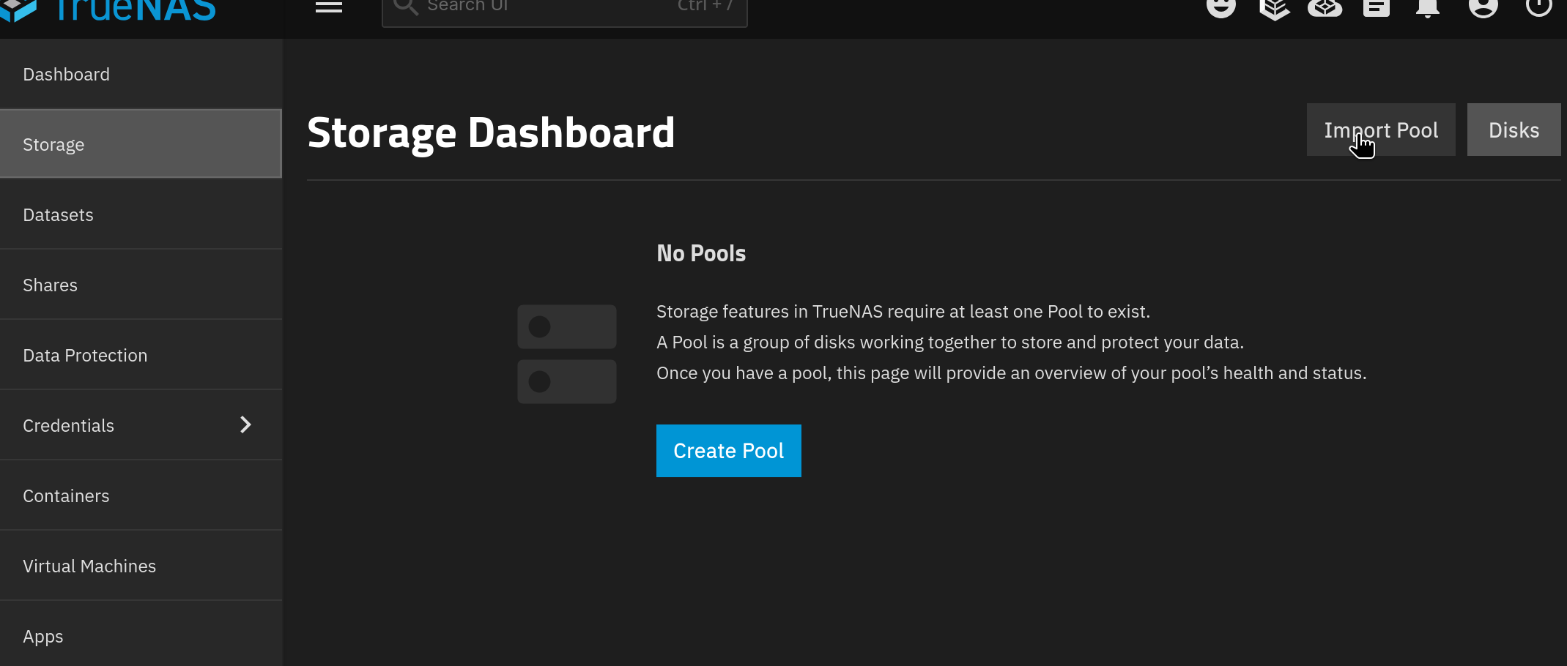Open the user account avatar icon
Image resolution: width=1567 pixels, height=666 pixels.
(x=1483, y=7)
